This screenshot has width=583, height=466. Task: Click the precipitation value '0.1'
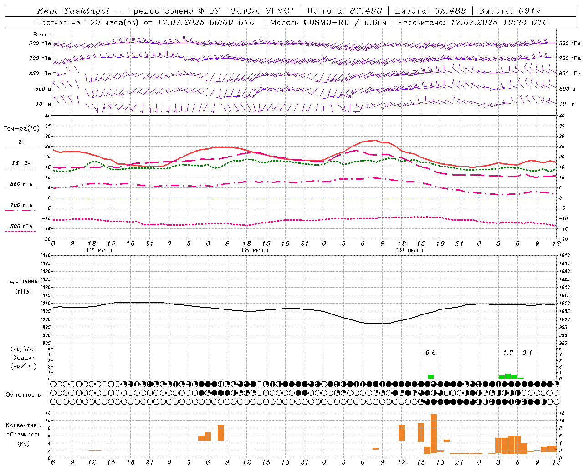(x=527, y=353)
